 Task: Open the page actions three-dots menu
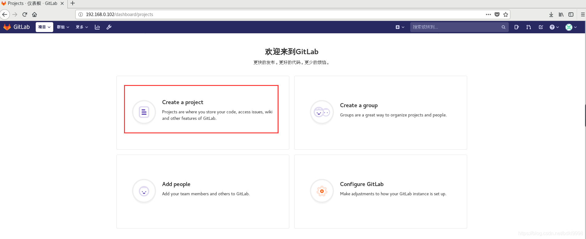pyautogui.click(x=488, y=14)
